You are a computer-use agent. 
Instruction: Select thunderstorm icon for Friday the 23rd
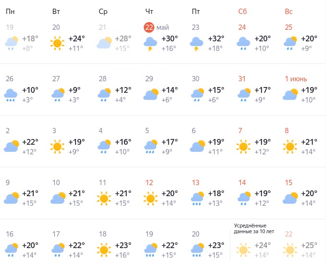(197, 44)
